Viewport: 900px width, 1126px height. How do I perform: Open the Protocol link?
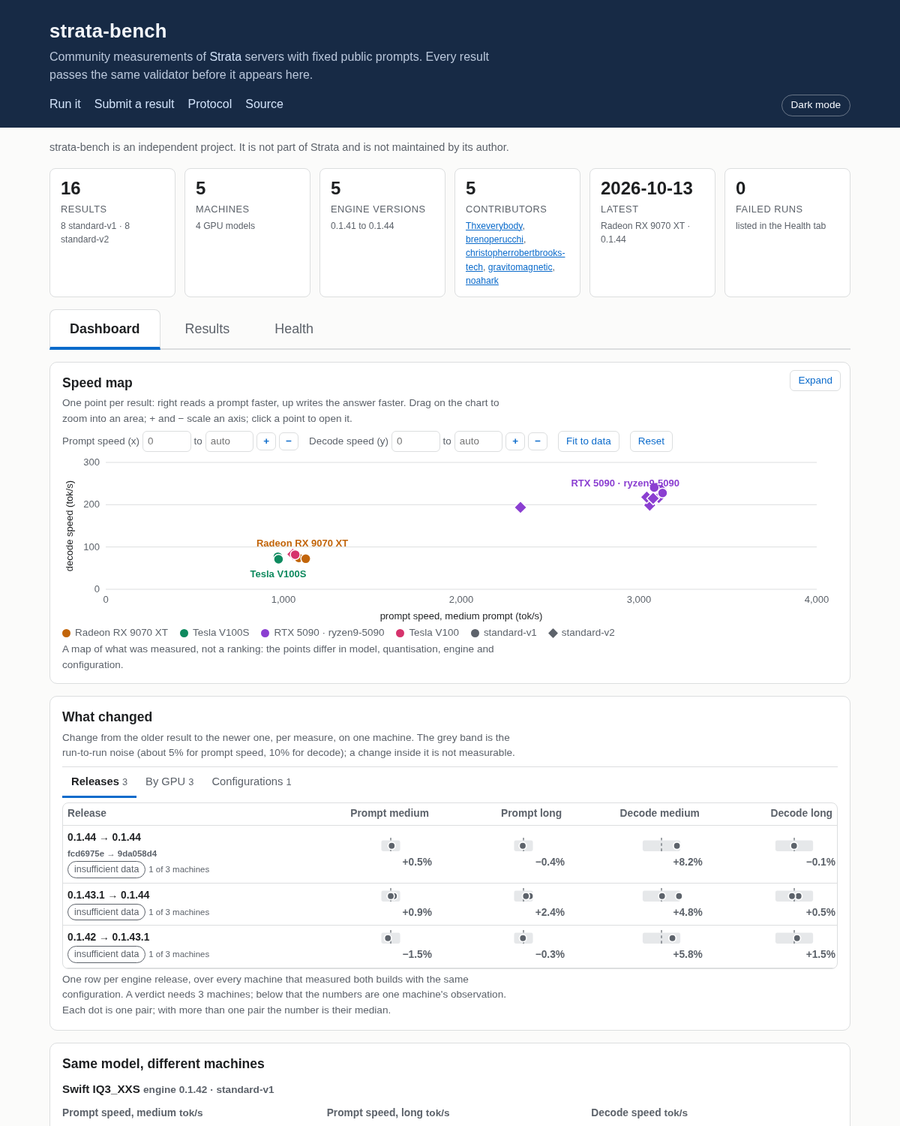pyautogui.click(x=210, y=104)
